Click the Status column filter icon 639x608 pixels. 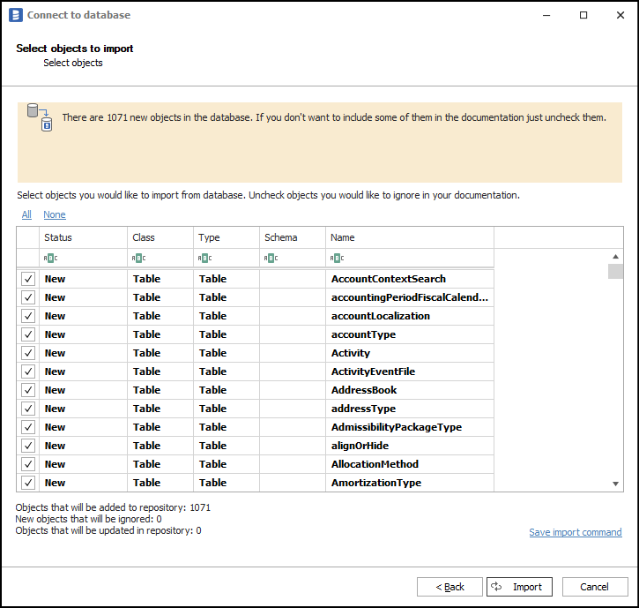(50, 258)
